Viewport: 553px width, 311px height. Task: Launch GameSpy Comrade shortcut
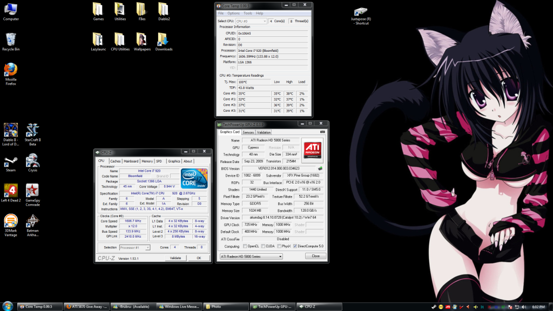point(32,195)
